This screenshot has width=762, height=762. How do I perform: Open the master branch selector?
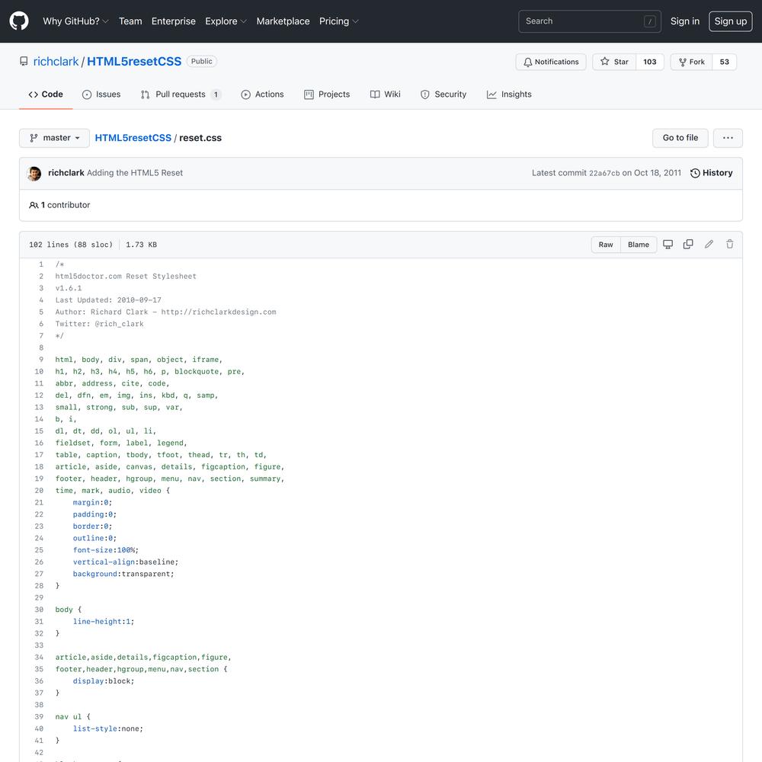coord(54,138)
